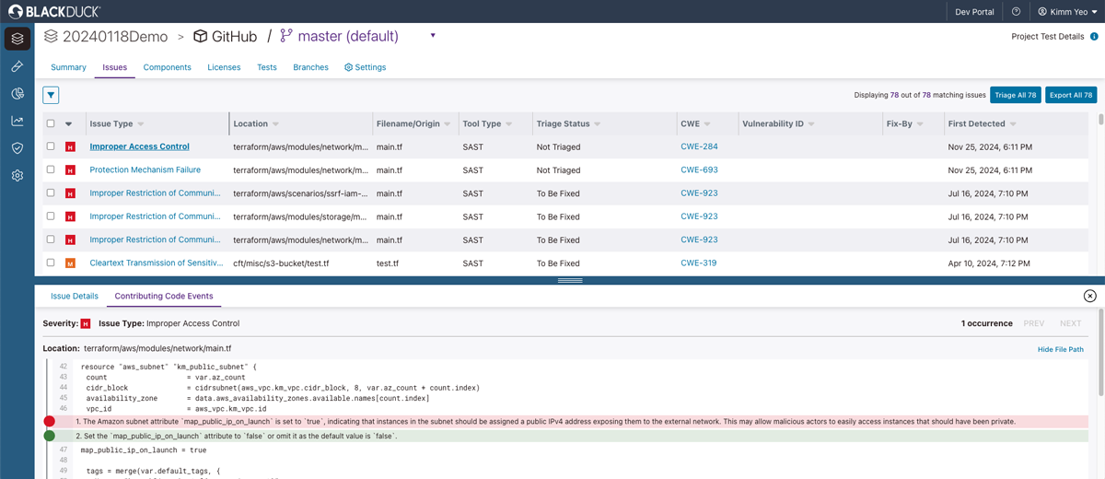
Task: Select the Protection Mechanism Failure row checkbox
Action: pos(51,169)
